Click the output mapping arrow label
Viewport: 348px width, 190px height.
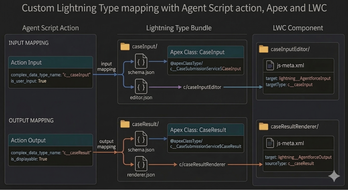106,144
